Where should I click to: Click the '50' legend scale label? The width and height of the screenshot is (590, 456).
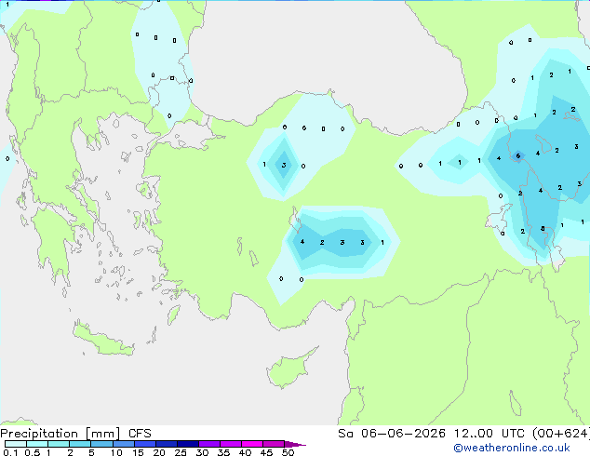click(x=288, y=452)
